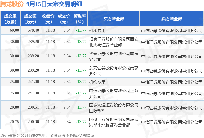Click 11.18 in the 578.40 row

(x=50, y=30)
